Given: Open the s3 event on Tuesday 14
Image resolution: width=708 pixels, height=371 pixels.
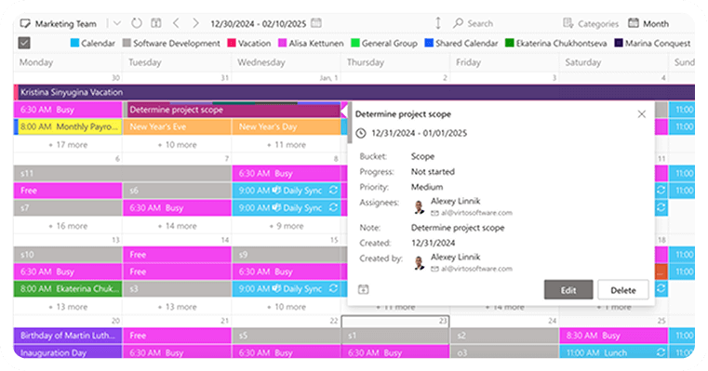Looking at the screenshot, I should [x=177, y=288].
